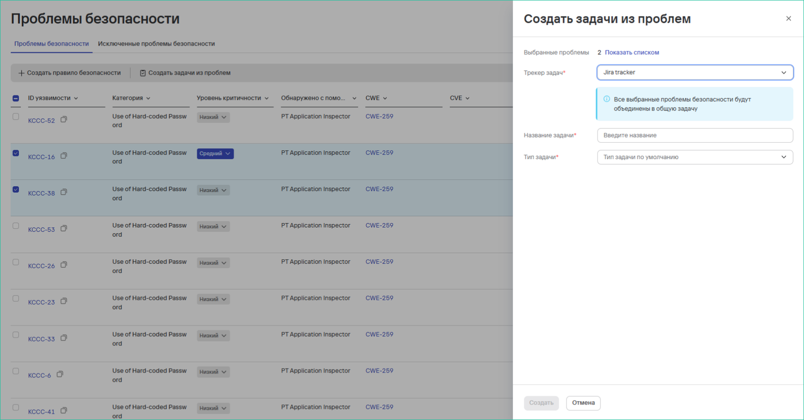This screenshot has height=420, width=804.
Task: Copy the KCCC-52 vulnerability ID
Action: click(x=64, y=119)
